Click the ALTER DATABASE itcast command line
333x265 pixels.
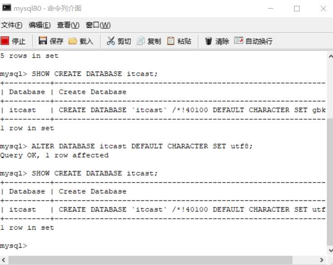(126, 146)
